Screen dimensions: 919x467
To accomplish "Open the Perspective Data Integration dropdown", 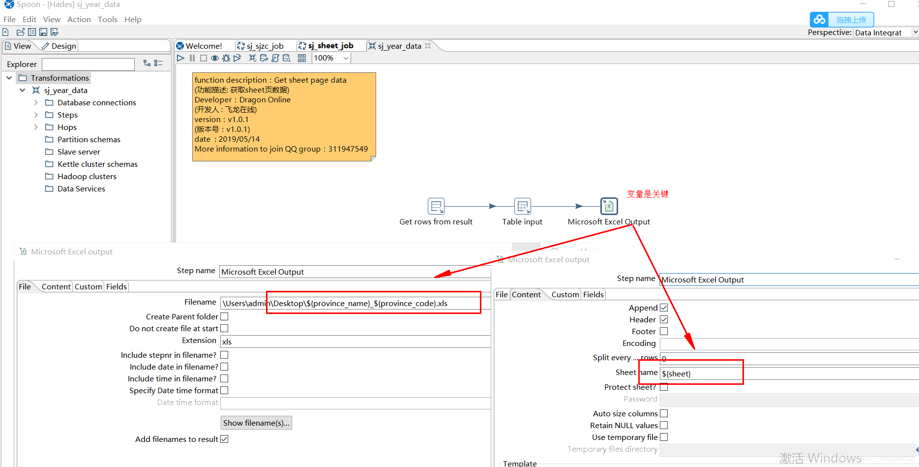I will [x=915, y=32].
